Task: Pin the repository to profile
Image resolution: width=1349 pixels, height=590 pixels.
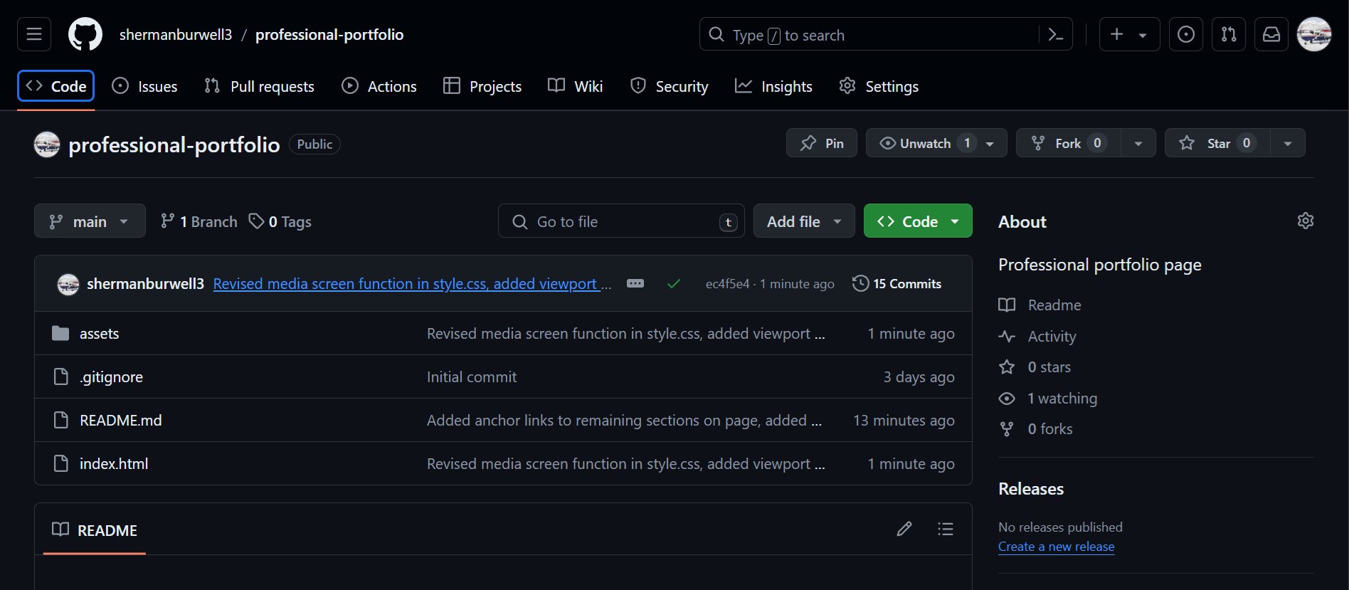Action: [x=822, y=143]
